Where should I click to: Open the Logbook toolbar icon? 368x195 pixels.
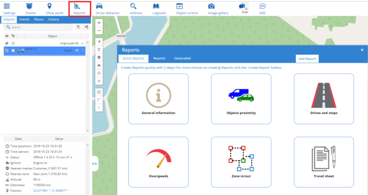point(156,6)
